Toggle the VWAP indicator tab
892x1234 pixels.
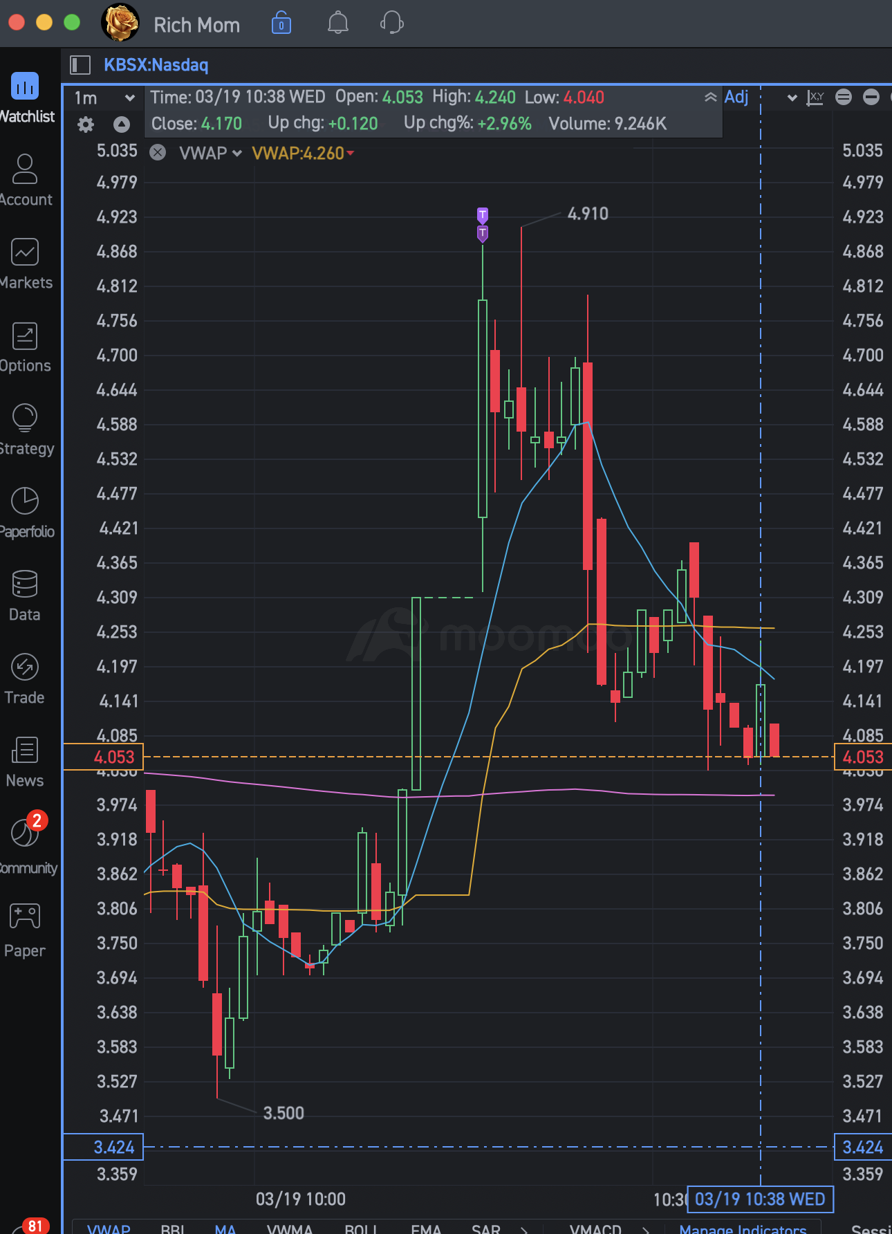pos(109,1228)
